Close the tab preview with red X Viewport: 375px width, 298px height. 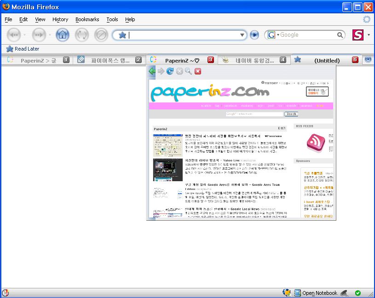point(198,71)
